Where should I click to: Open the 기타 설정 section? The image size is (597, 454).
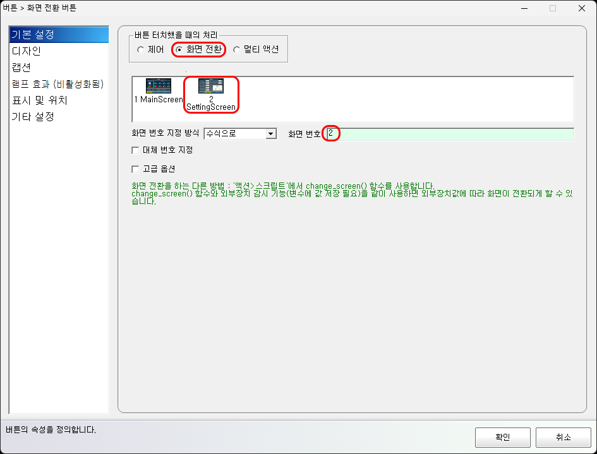point(59,116)
